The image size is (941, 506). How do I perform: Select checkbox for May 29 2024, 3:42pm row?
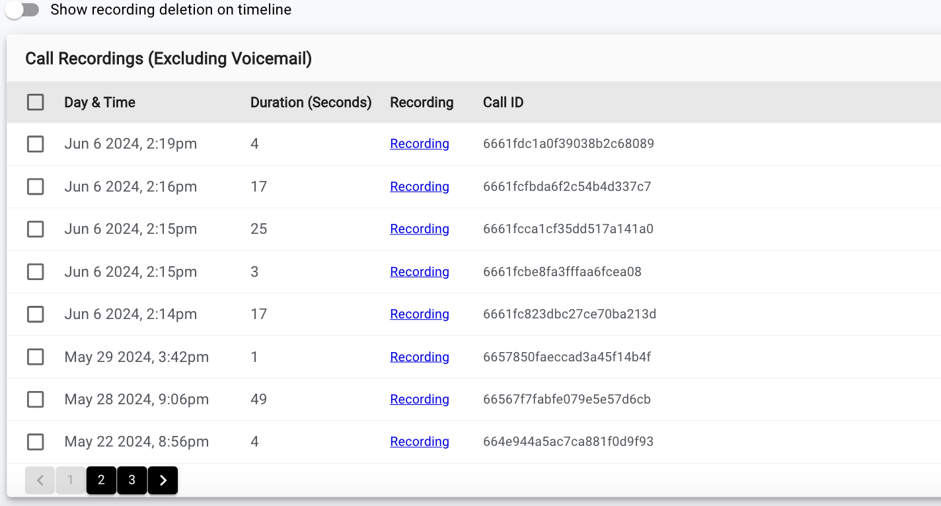pos(36,357)
